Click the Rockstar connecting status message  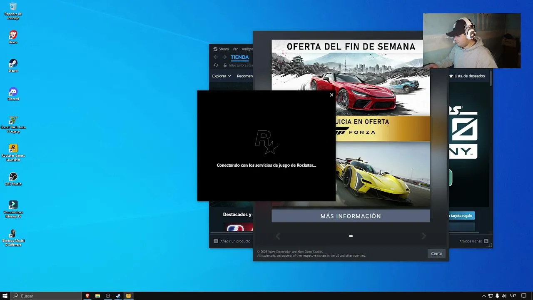(266, 165)
